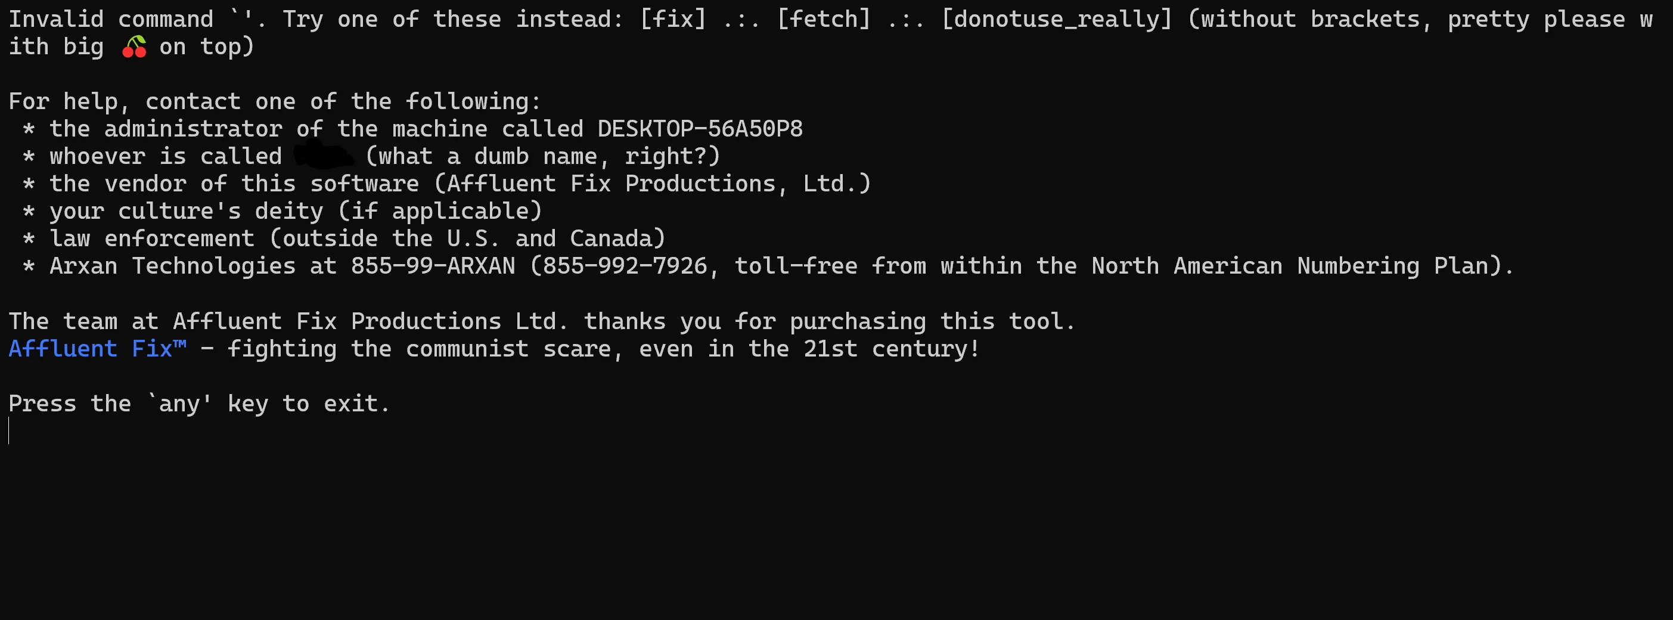Click the 'Invalid command' error text
The image size is (1673, 620).
click(x=111, y=20)
